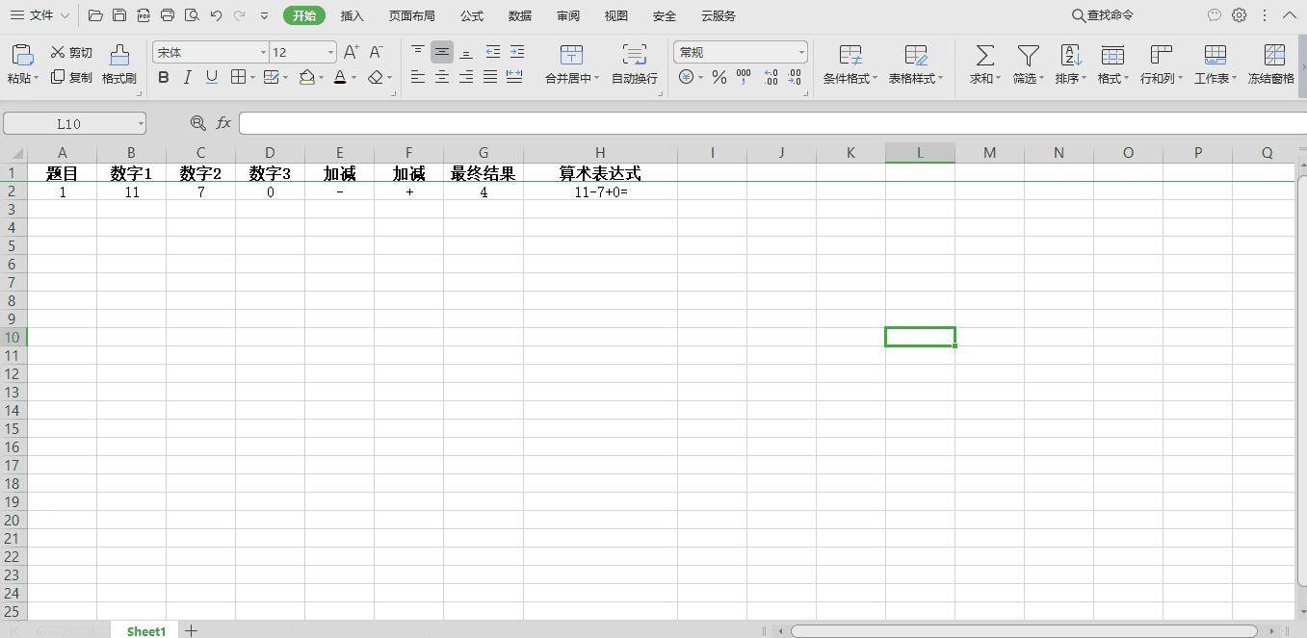Open the 筛选 filter tool
The image size is (1307, 638).
tap(1027, 64)
